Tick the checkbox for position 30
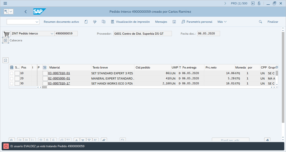 (x=11, y=84)
